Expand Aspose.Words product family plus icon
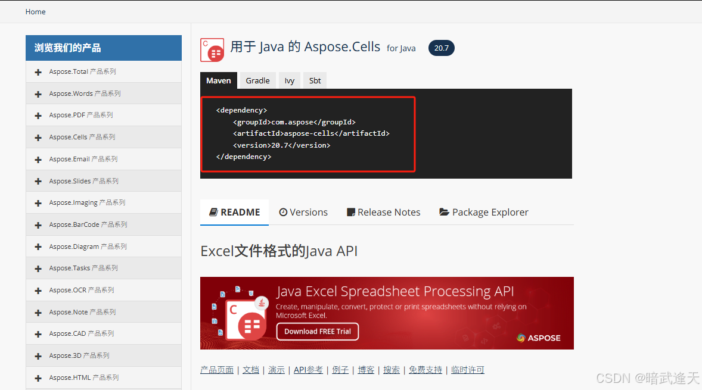 click(x=38, y=94)
